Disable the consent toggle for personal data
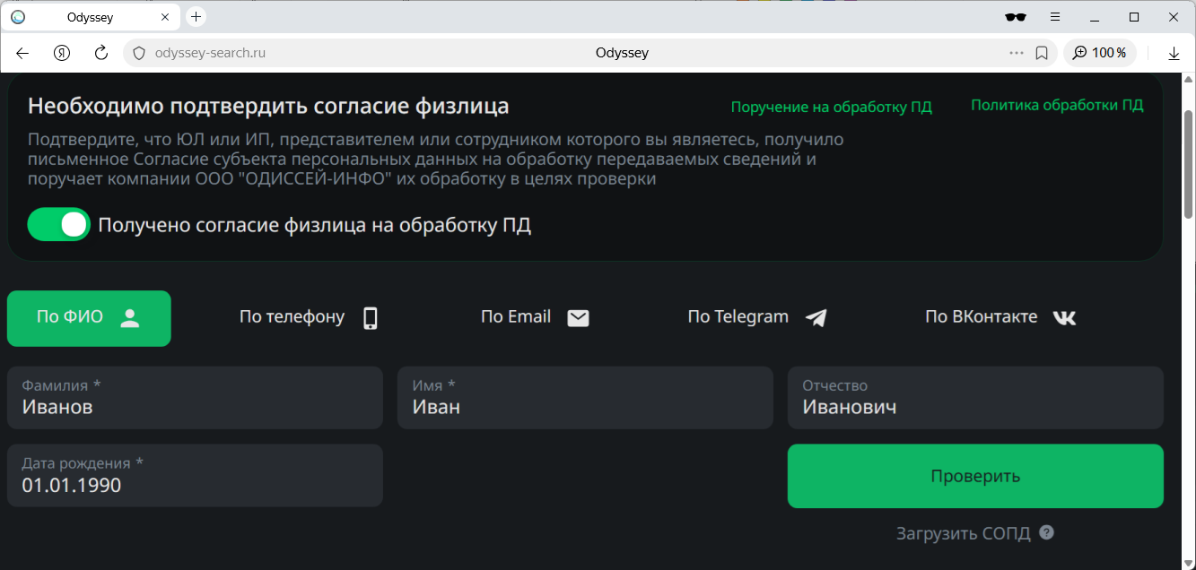Viewport: 1196px width, 570px height. [x=58, y=224]
